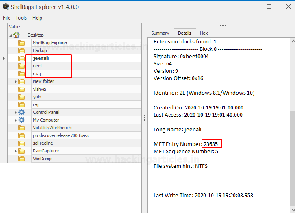Screen dimensions: 295x213
Task: Open the Help menu
Action: tap(37, 18)
